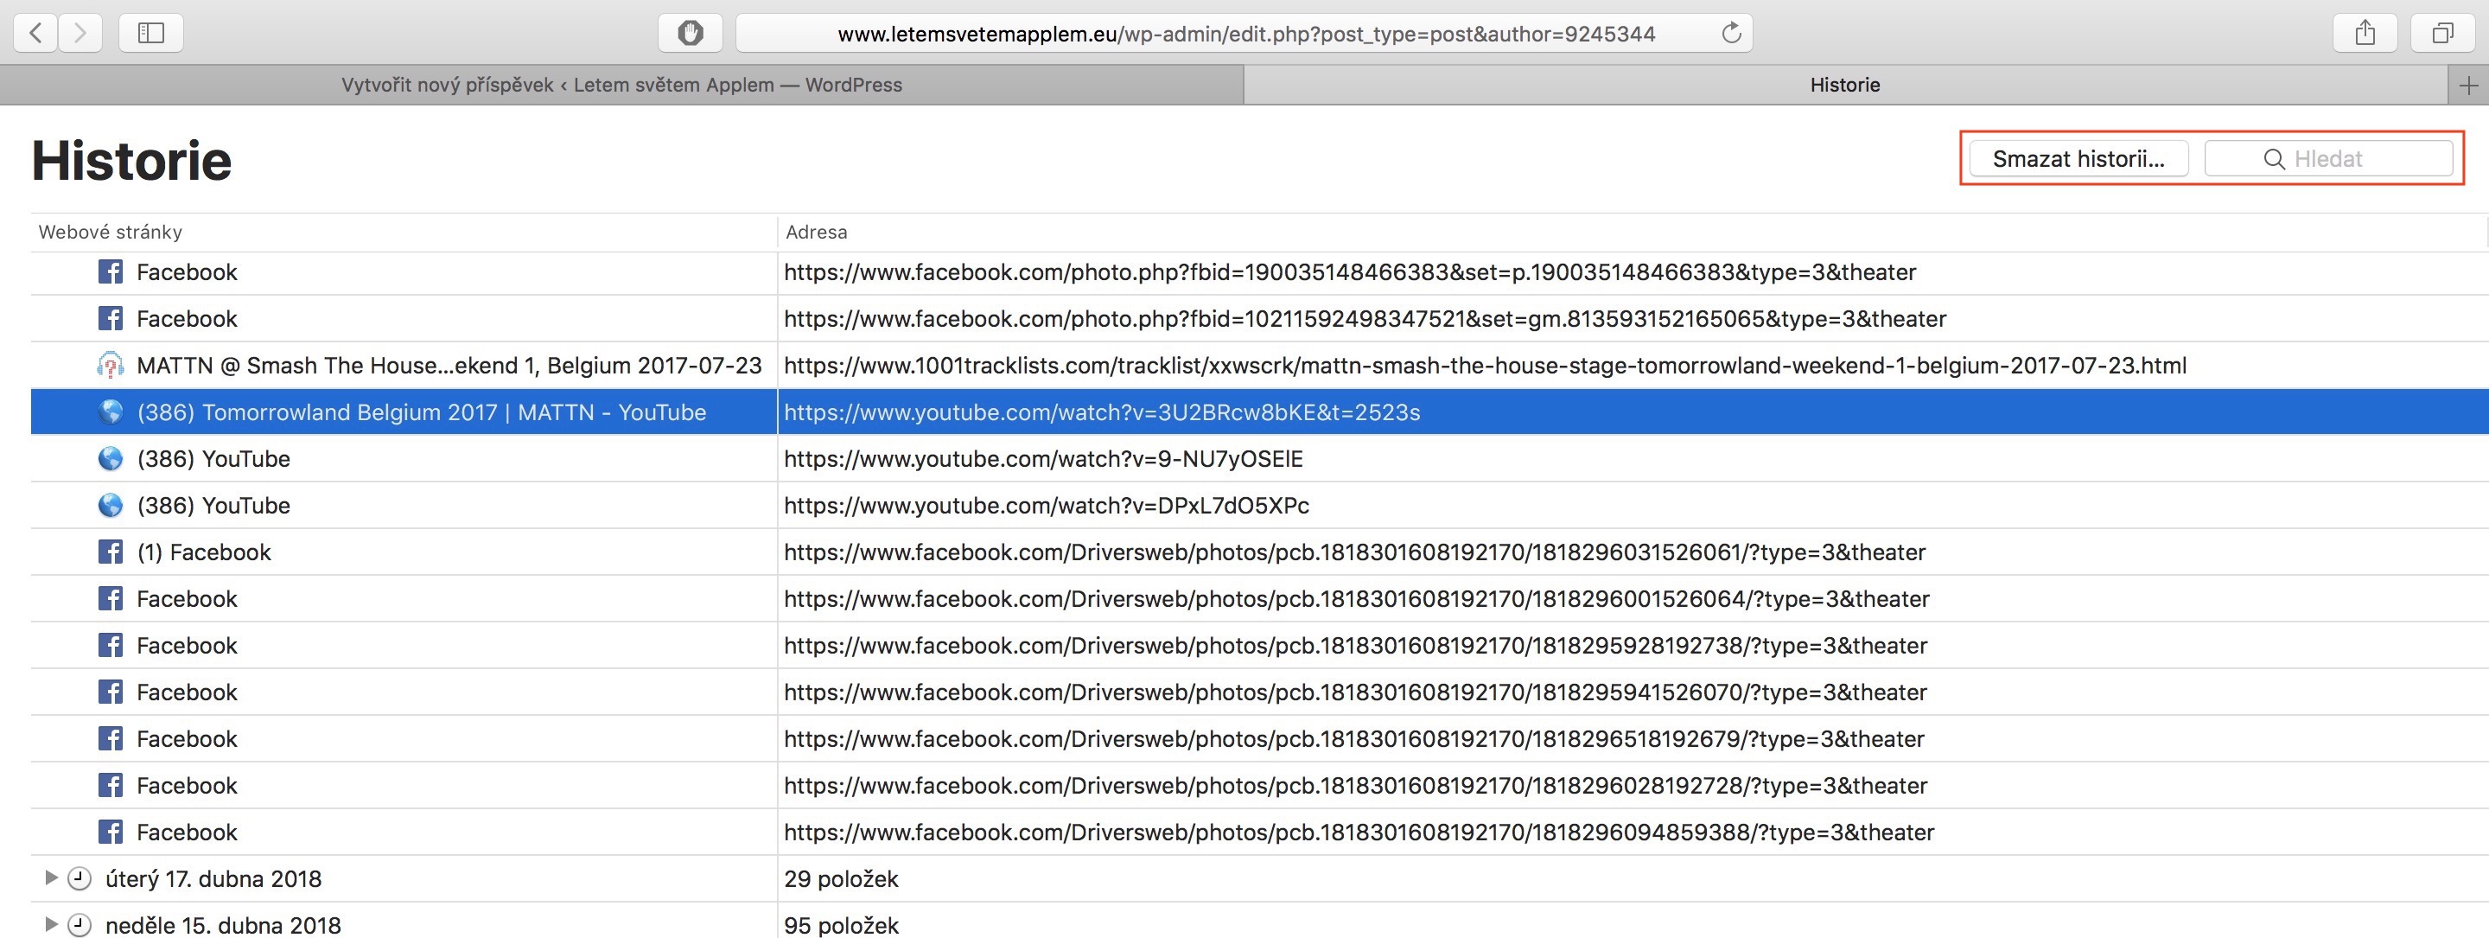Click the privacy shield icon button
Screen dimensions: 2489x938
[x=690, y=34]
